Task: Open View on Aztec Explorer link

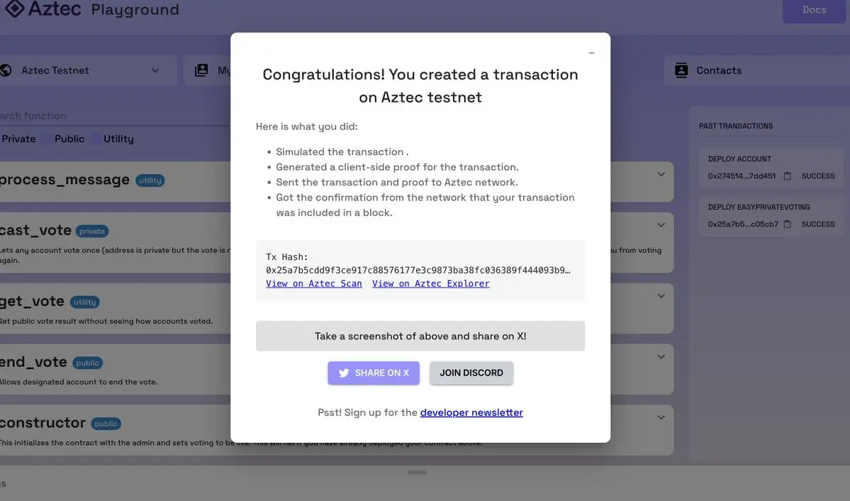Action: pyautogui.click(x=430, y=284)
